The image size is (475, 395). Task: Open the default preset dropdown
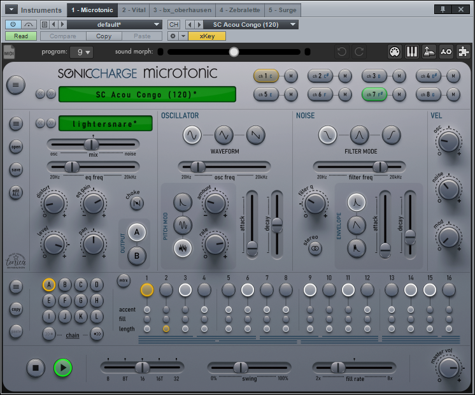tap(115, 25)
